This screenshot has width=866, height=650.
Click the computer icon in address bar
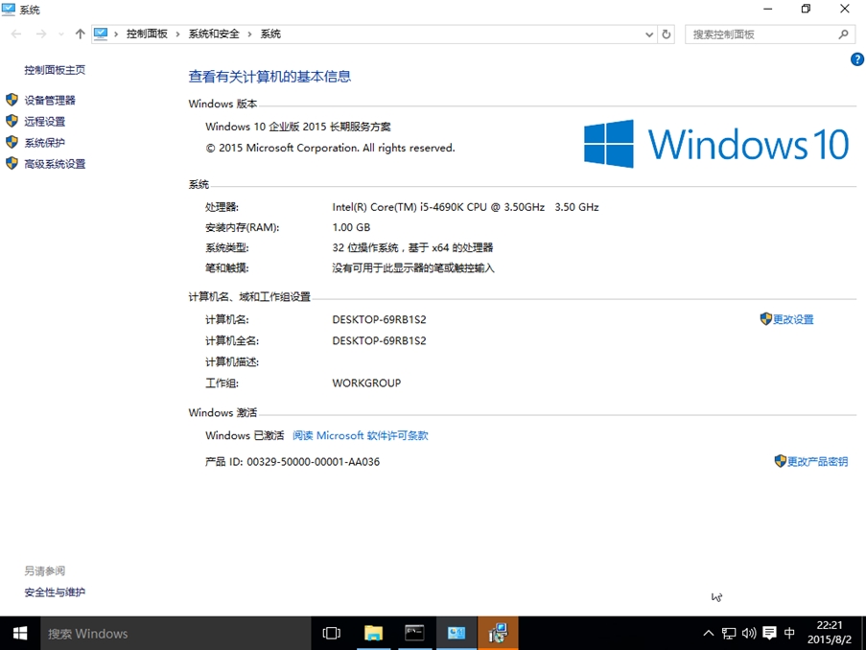pos(101,35)
